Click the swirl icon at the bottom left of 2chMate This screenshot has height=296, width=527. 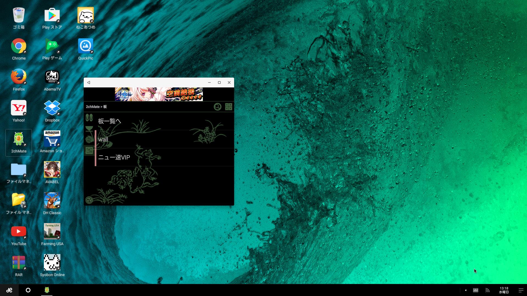point(89,200)
